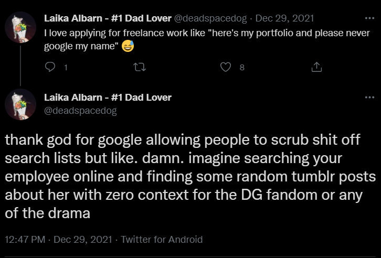Open the Twitter for Android source link
381x258 pixels.
point(162,239)
